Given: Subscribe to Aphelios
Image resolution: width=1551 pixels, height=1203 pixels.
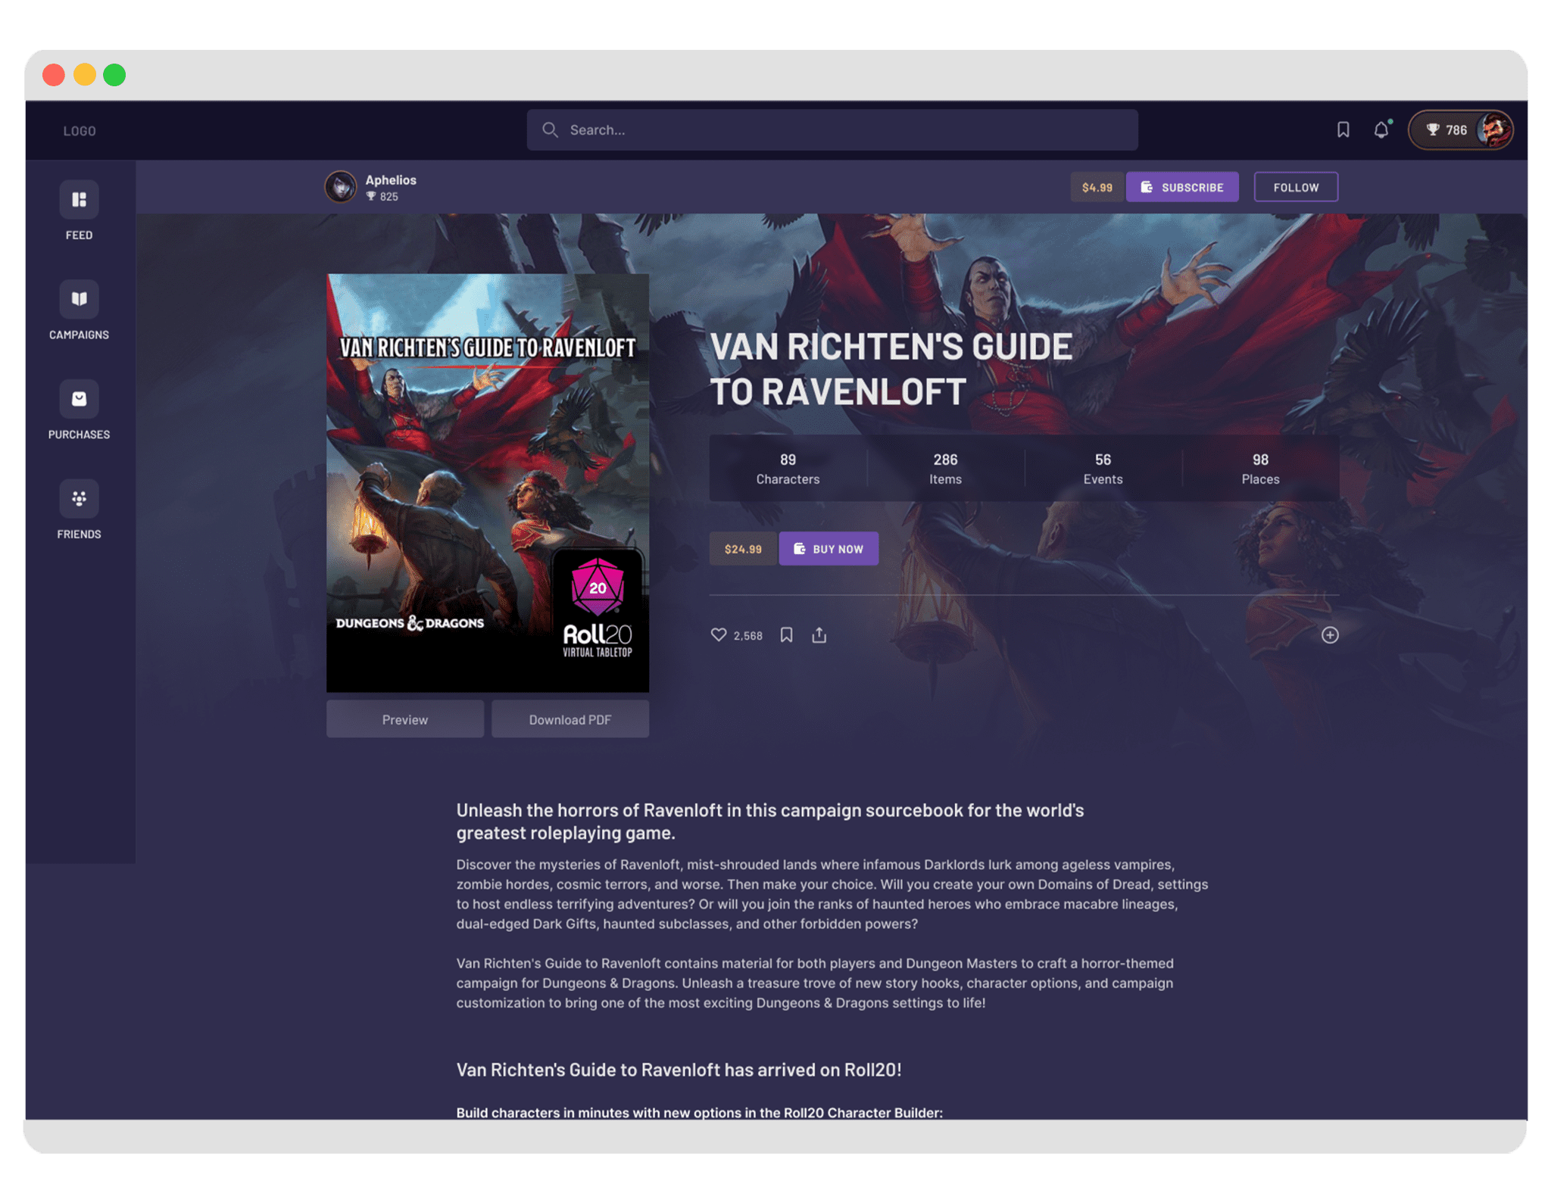Looking at the screenshot, I should [1182, 187].
